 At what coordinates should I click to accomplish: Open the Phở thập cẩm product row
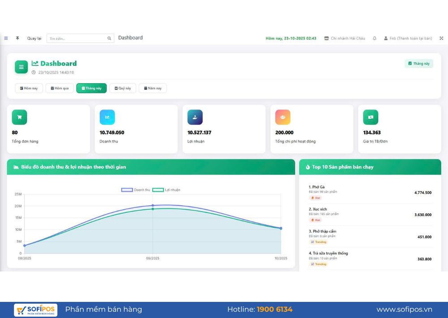[x=370, y=237]
